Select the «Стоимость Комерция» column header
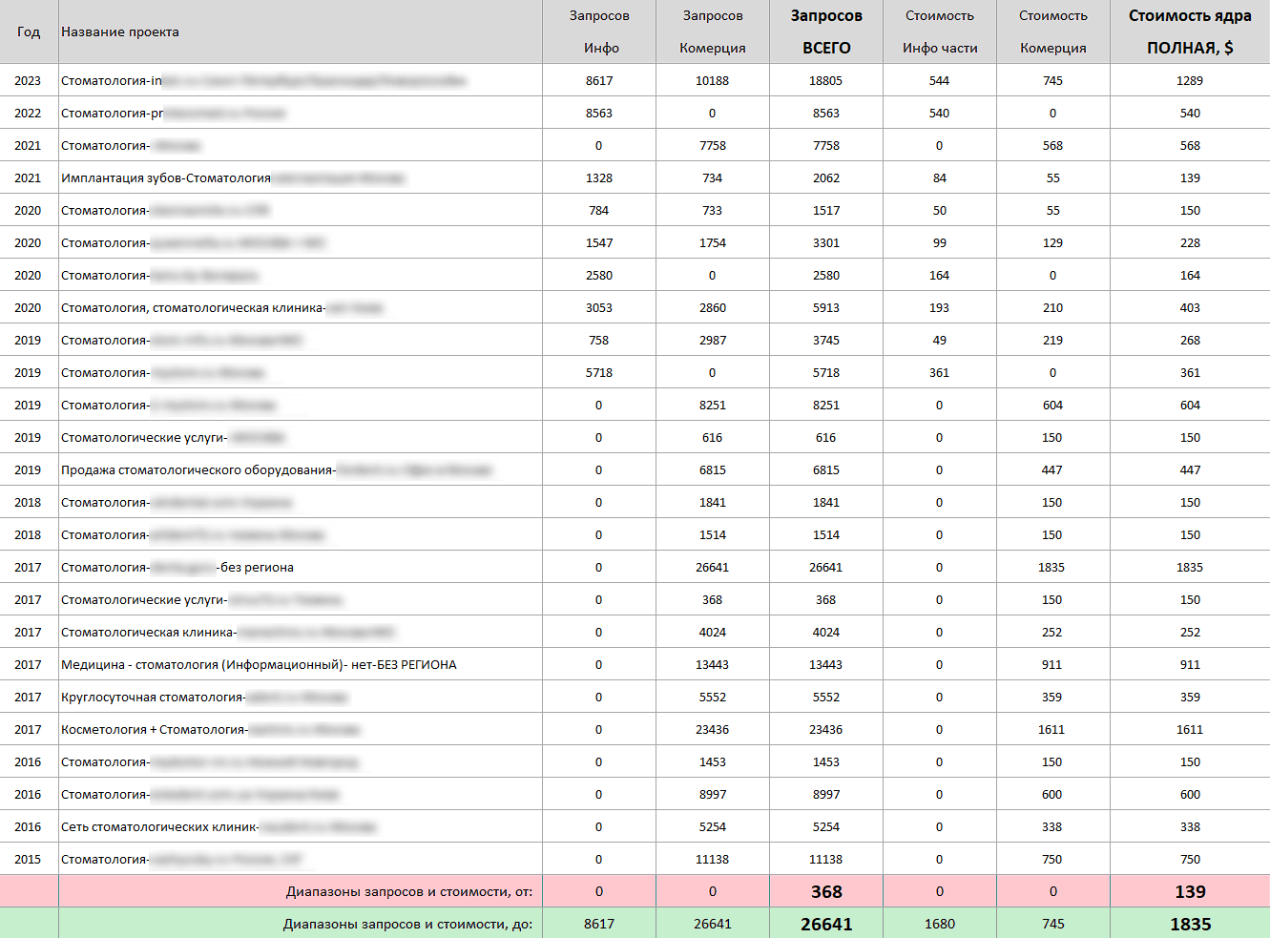This screenshot has width=1270, height=938. tap(1052, 30)
